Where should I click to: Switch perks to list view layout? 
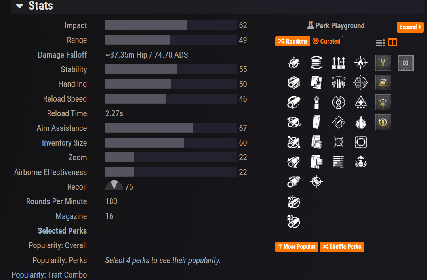(380, 43)
